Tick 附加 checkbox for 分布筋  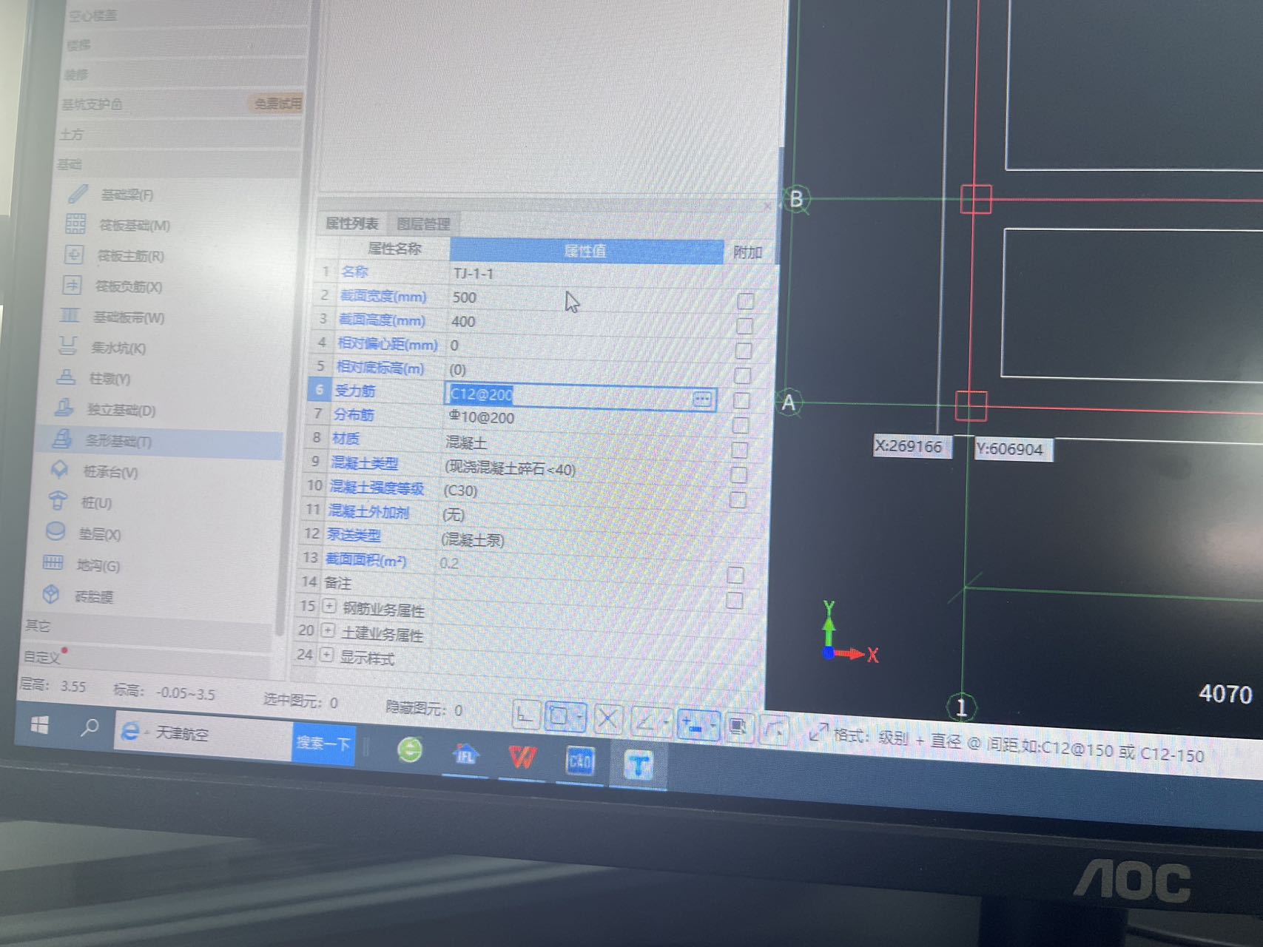pyautogui.click(x=741, y=425)
